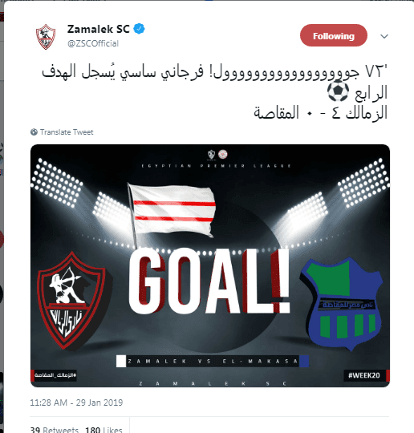The image size is (414, 433).
Task: Click the ZAMALEK VS EL-MAKASA banner
Action: click(213, 361)
